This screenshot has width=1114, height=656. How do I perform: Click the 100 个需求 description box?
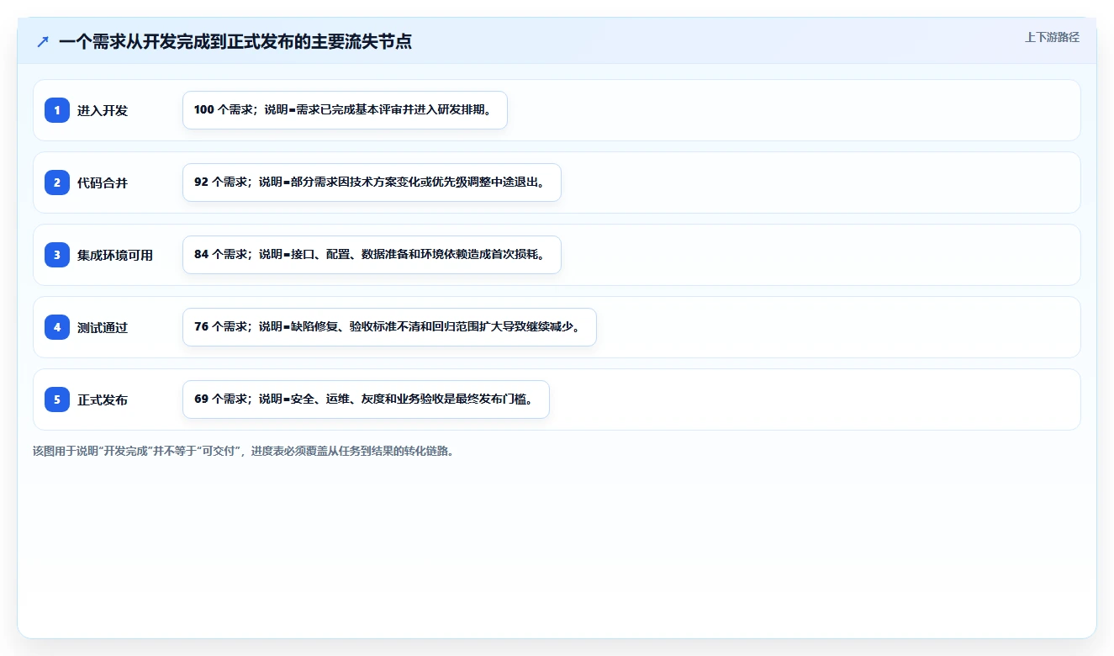345,110
